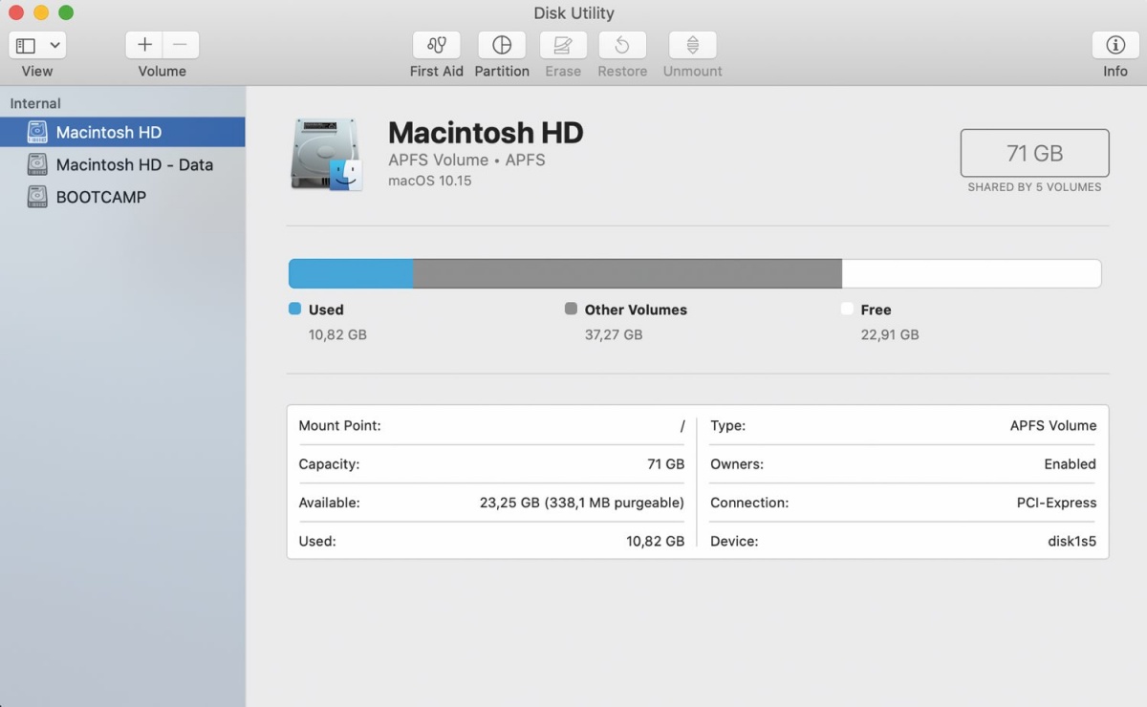The image size is (1147, 707).
Task: Click the Macintosh HD title heading
Action: coord(486,133)
